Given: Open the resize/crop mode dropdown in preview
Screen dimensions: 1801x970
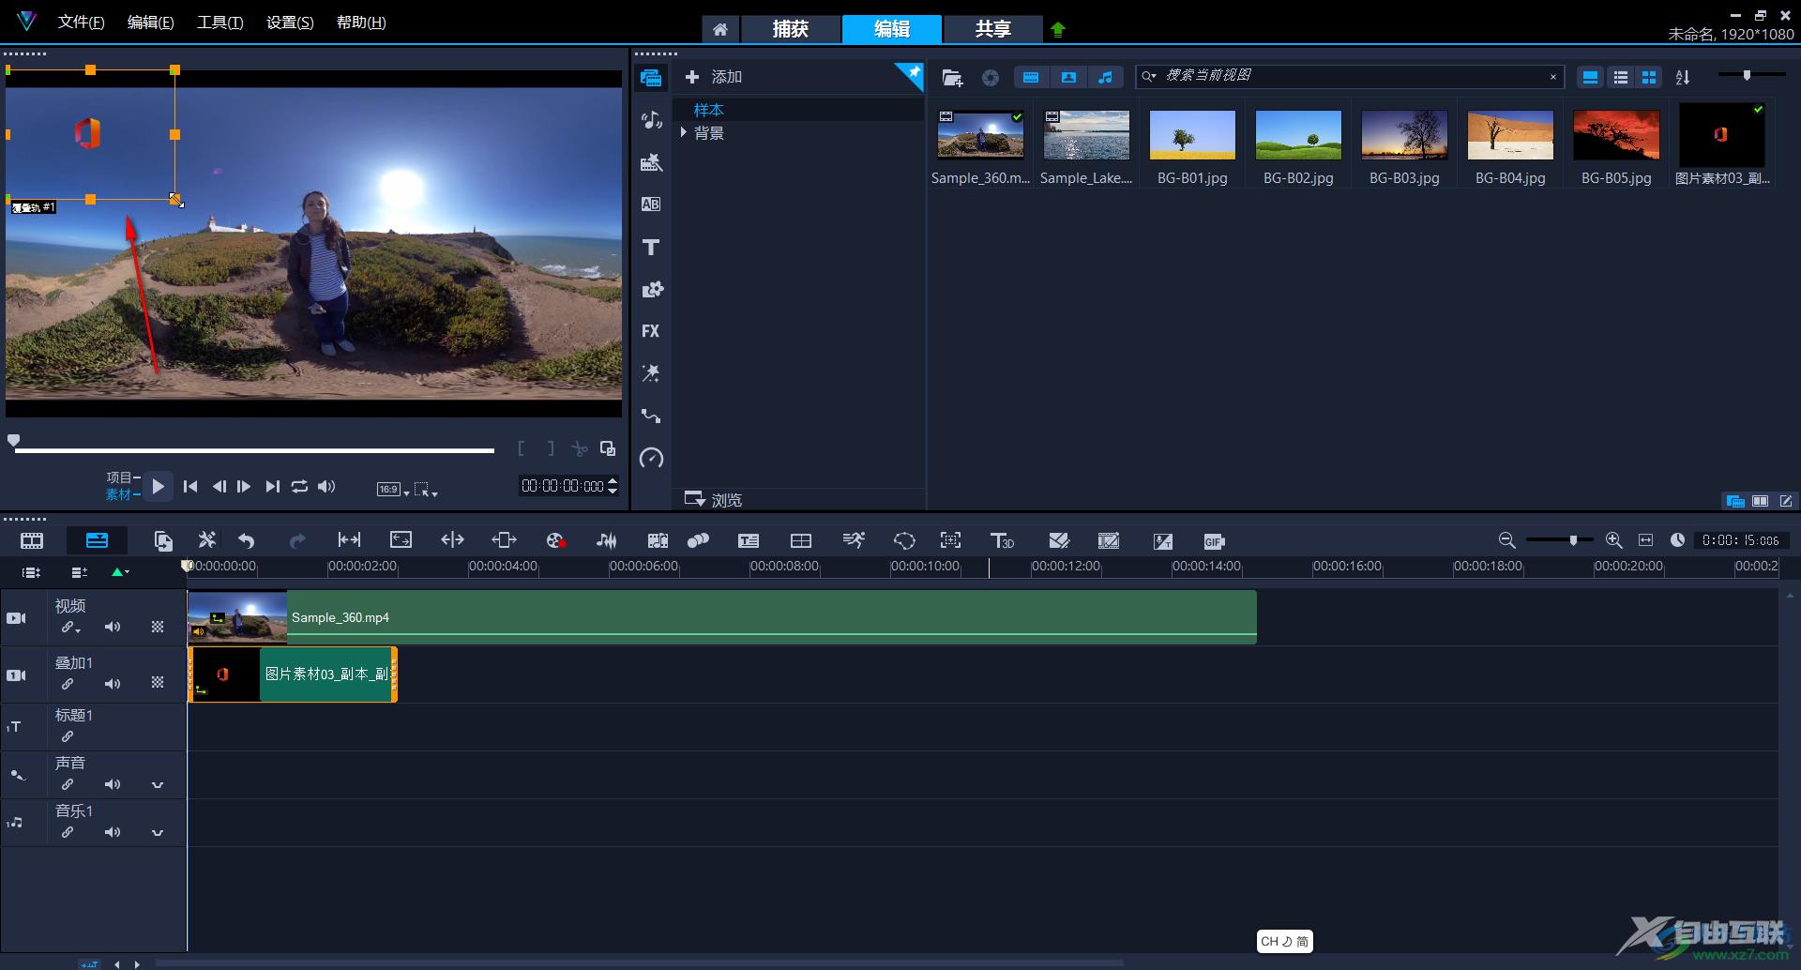Looking at the screenshot, I should click(x=426, y=489).
